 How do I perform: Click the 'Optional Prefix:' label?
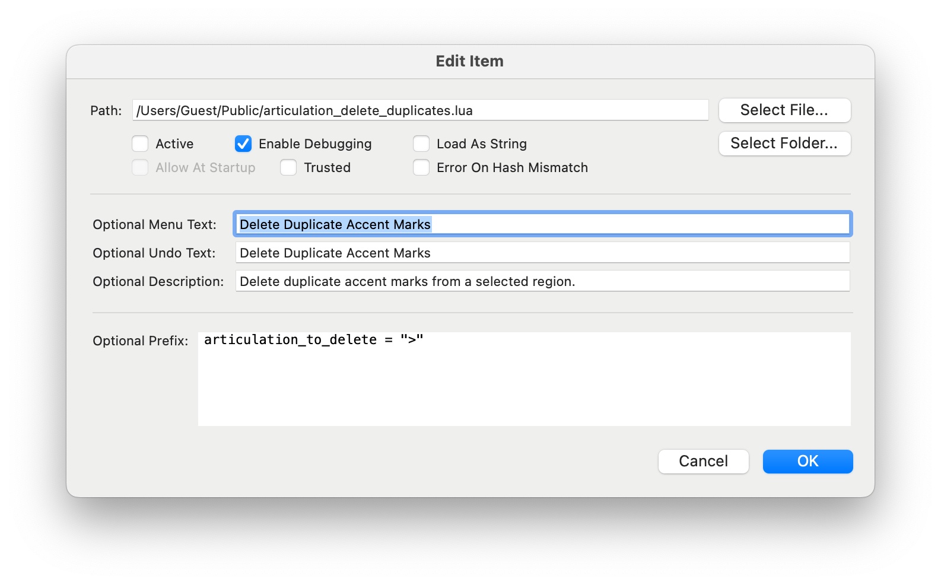coord(140,341)
